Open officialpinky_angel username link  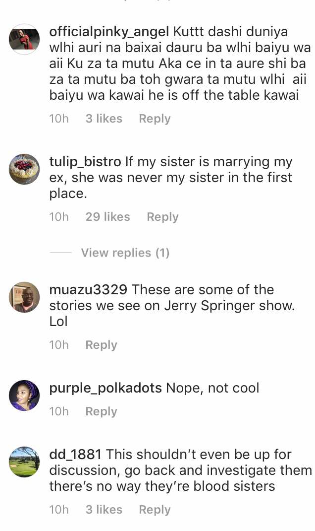(x=109, y=32)
